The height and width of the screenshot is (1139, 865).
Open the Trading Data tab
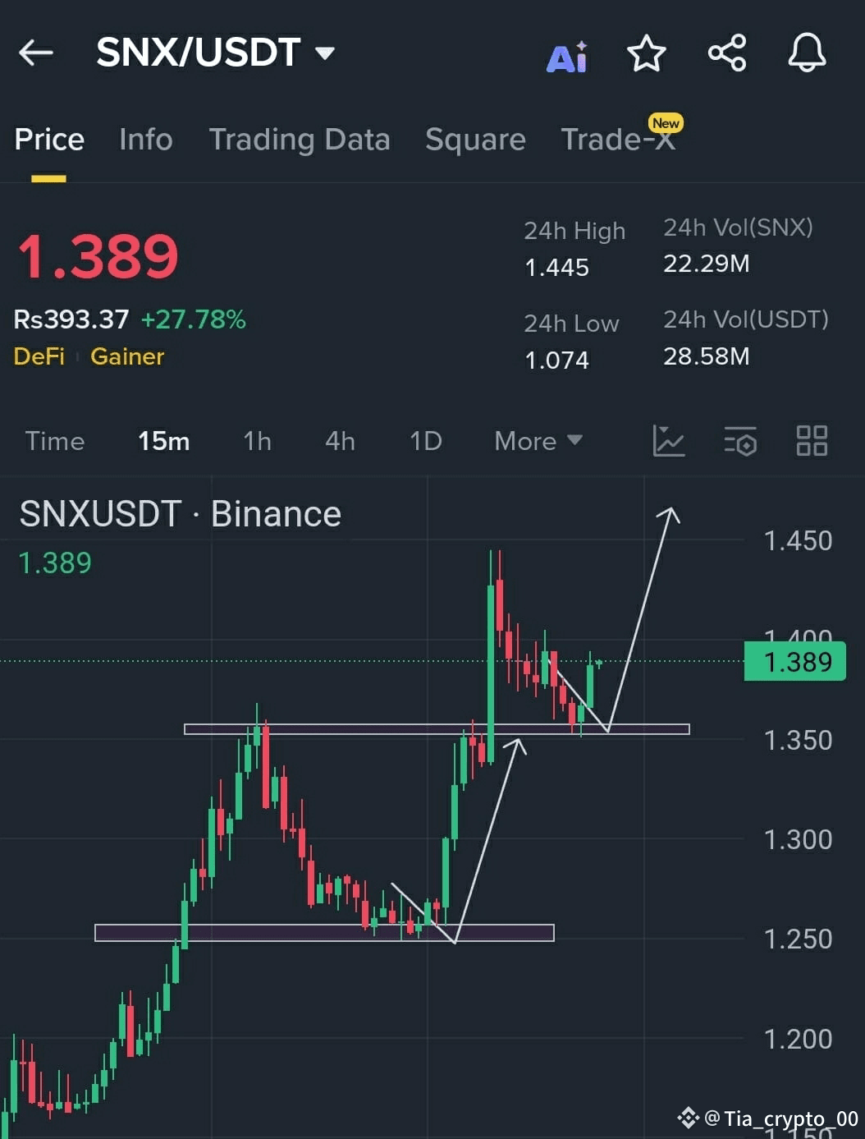click(300, 140)
